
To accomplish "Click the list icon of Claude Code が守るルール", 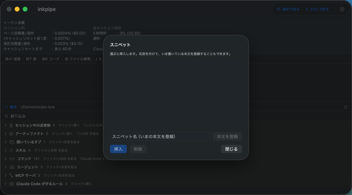I will (x=11, y=184).
